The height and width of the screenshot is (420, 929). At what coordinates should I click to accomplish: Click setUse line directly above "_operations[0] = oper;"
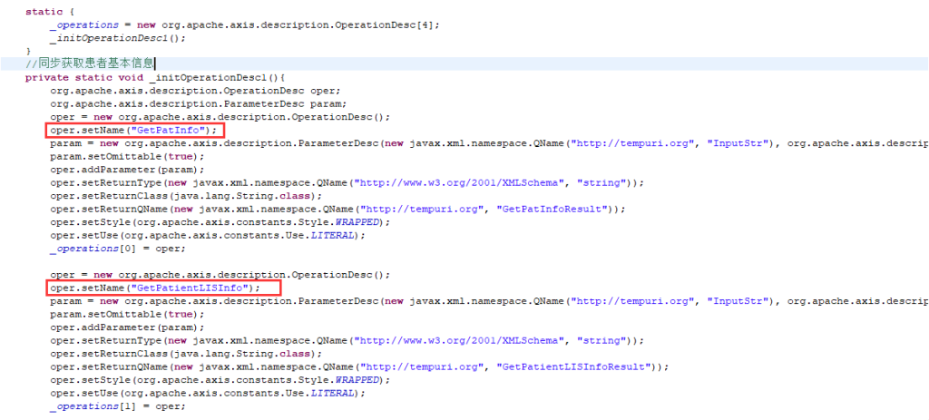208,235
